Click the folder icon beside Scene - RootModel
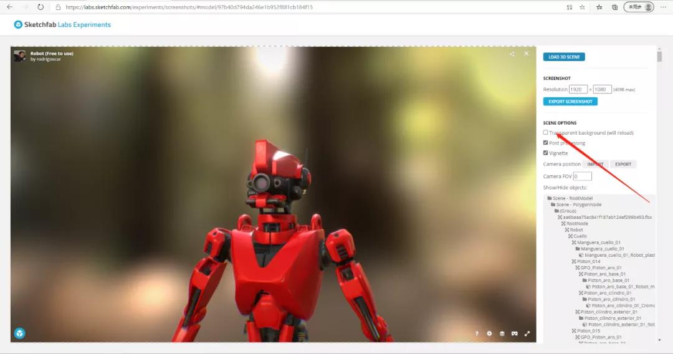This screenshot has height=354, width=673. point(550,198)
